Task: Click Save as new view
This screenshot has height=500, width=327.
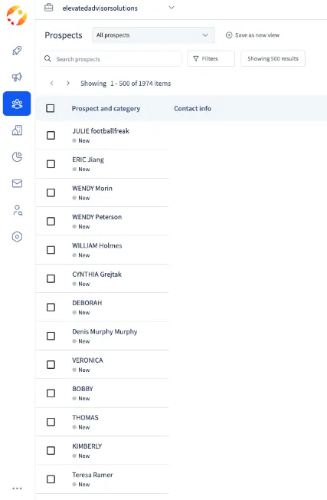Action: pyautogui.click(x=253, y=35)
